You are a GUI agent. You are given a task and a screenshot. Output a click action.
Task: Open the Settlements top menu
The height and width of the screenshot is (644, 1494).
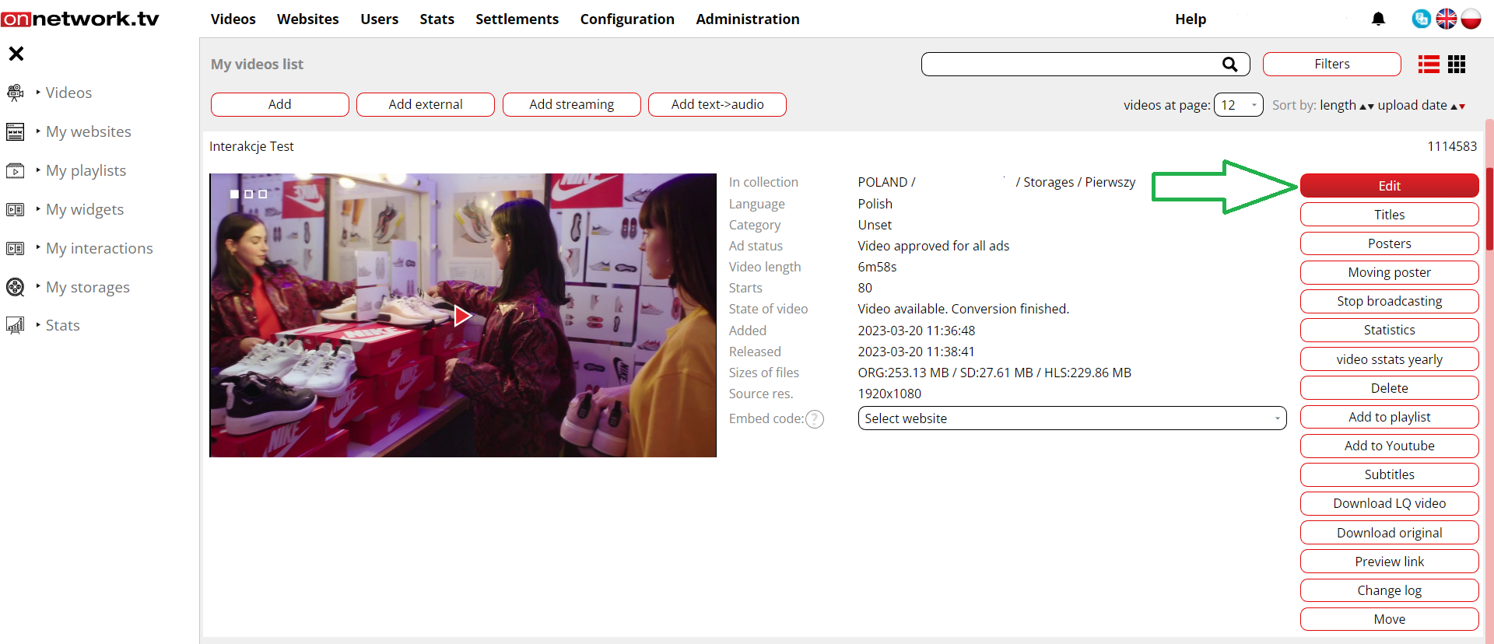point(517,19)
